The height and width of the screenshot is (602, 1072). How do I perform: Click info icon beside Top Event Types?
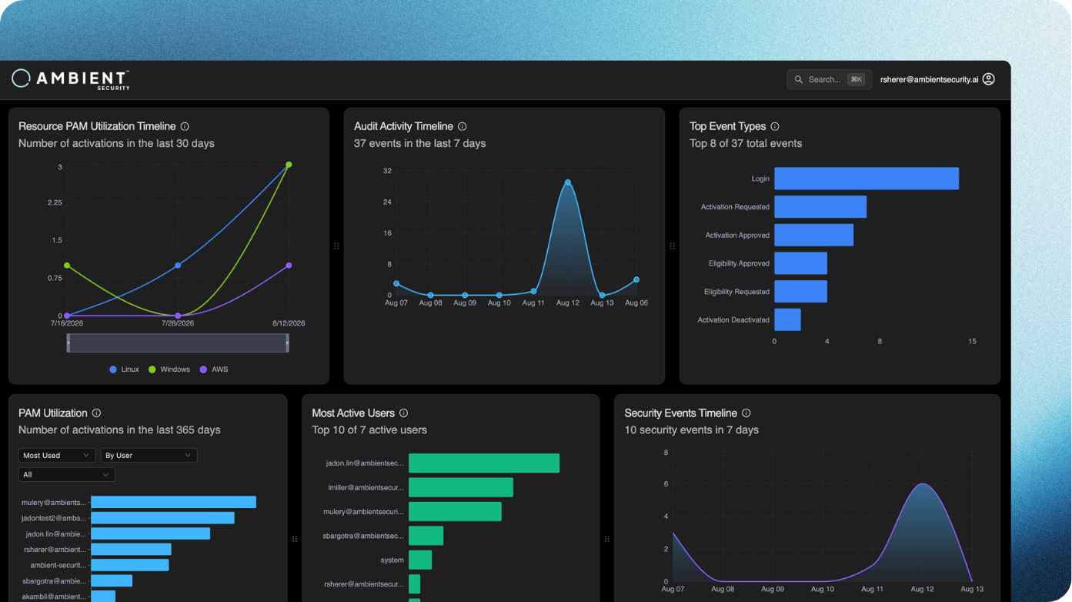(x=775, y=126)
